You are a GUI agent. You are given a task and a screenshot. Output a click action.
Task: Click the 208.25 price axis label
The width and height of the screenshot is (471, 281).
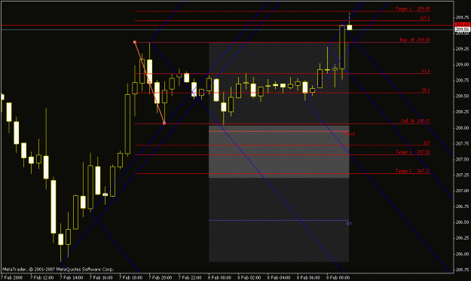click(463, 111)
